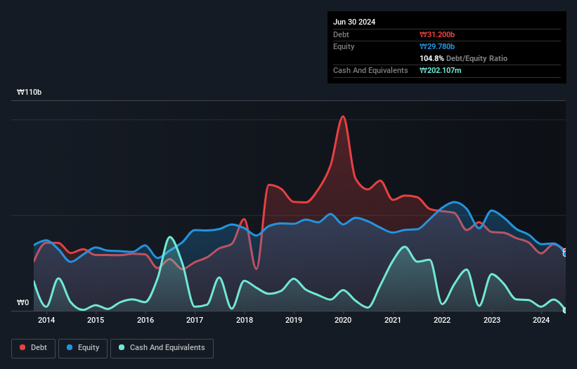
Task: Select the 2021 x-axis label
Action: [393, 320]
